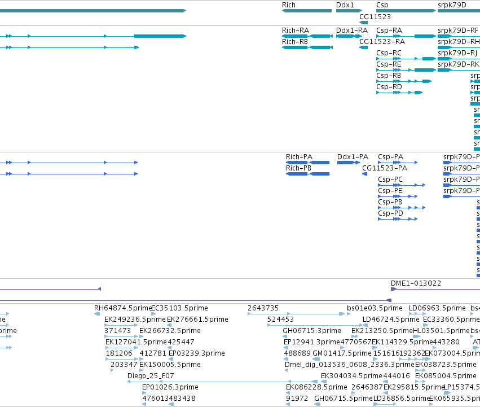Click the srpk79D gene label
This screenshot has width=480, height=407.
(452, 5)
